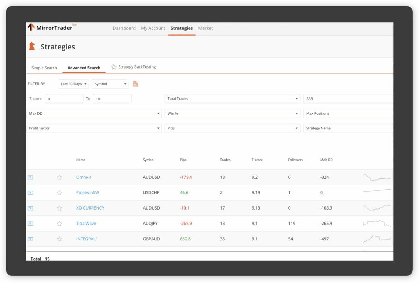Click the XO CURRENCY performance sparkline chart
Viewport: 420px width, 283px height.
[x=377, y=208]
